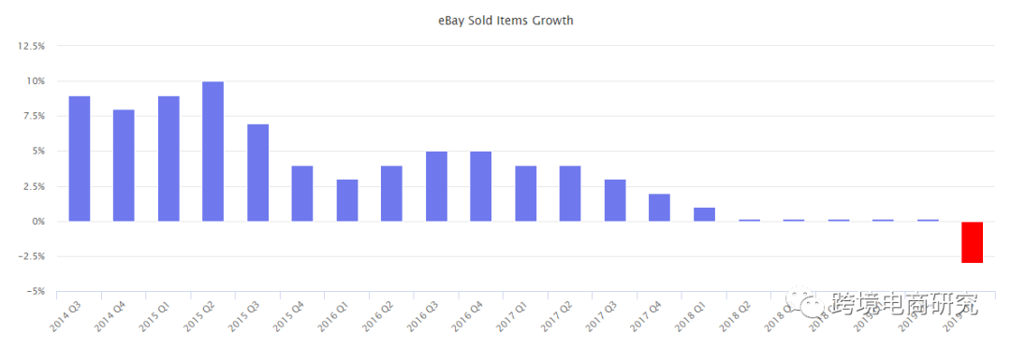
Task: Click the eBay Sold Items Growth title
Action: 505,21
